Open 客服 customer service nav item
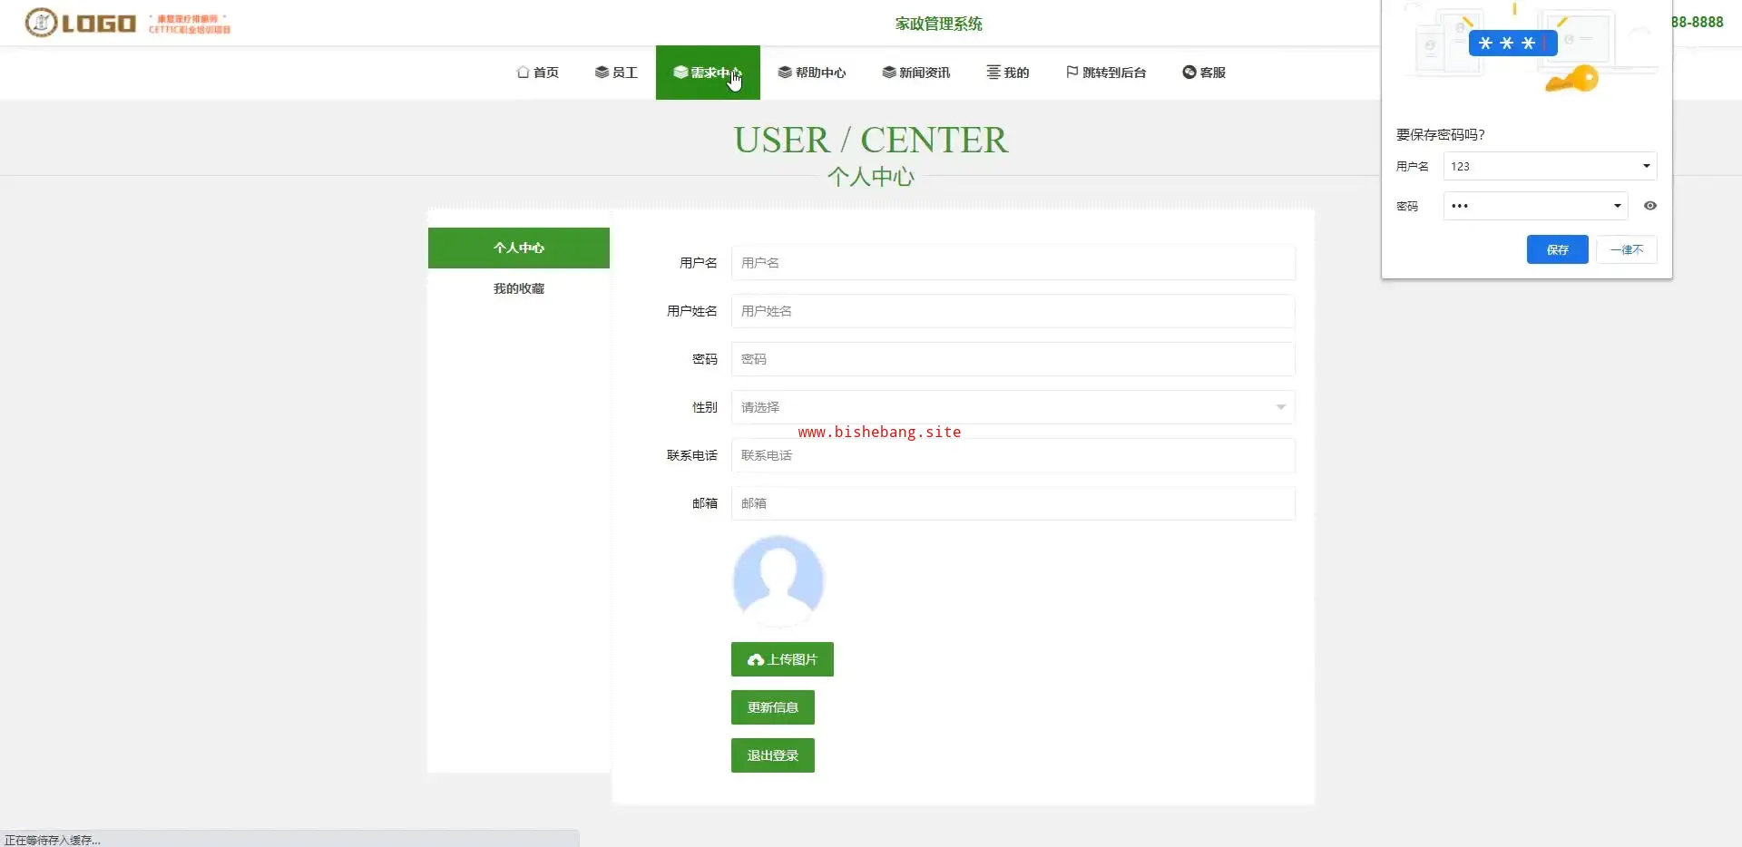 coord(1204,73)
